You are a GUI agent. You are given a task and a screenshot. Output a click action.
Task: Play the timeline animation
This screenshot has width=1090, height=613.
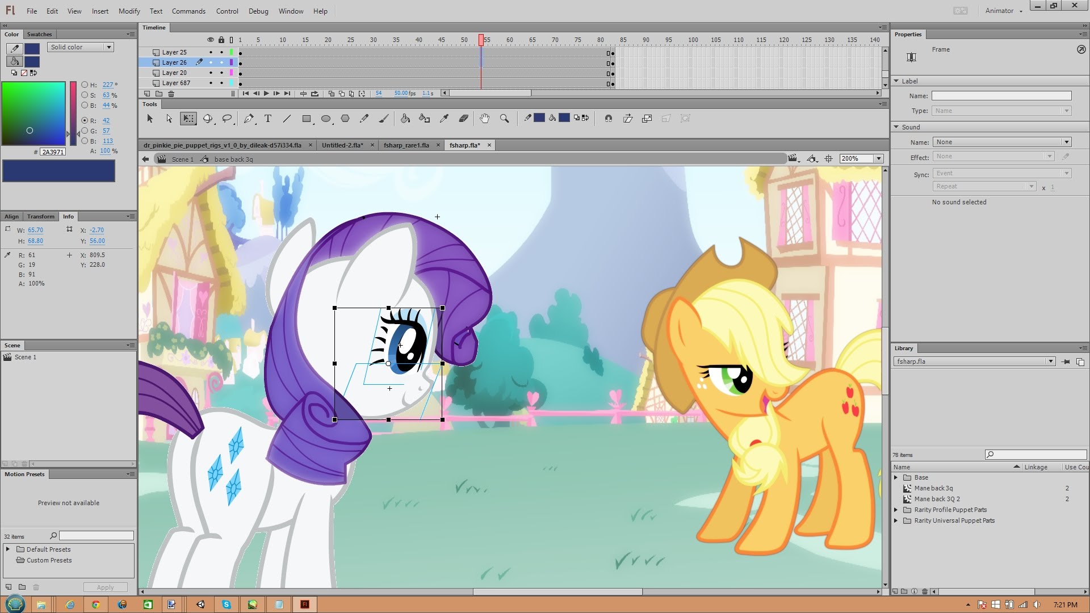coord(266,94)
